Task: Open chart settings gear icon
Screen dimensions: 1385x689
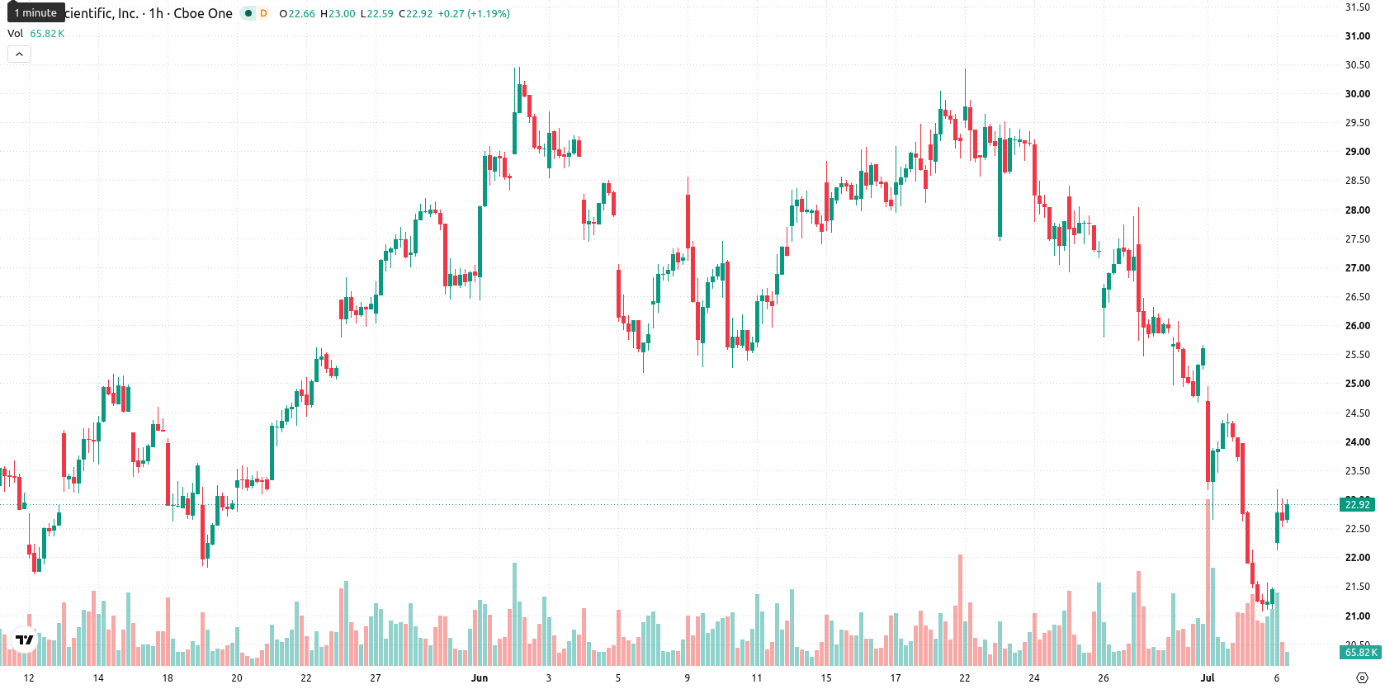Action: click(1363, 678)
